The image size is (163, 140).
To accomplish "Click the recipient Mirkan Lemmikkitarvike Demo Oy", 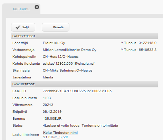I will pos(69,50).
